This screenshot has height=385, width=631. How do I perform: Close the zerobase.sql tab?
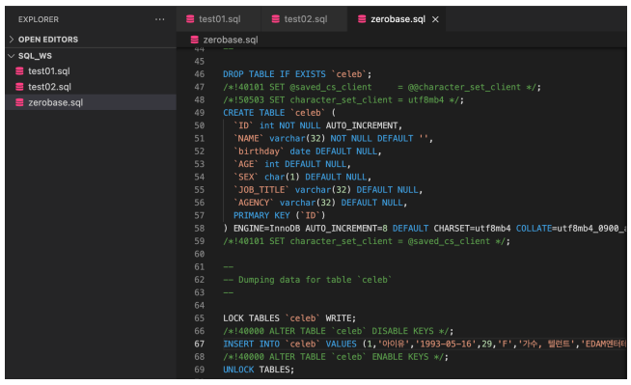(435, 19)
